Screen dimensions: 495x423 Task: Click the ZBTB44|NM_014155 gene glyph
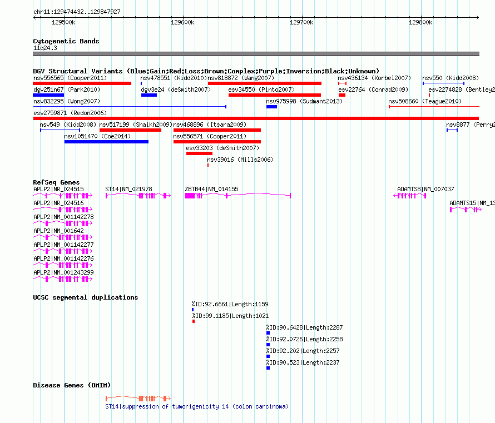pyautogui.click(x=237, y=196)
